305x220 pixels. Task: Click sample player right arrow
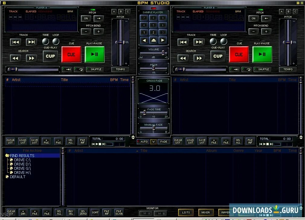tap(162, 40)
